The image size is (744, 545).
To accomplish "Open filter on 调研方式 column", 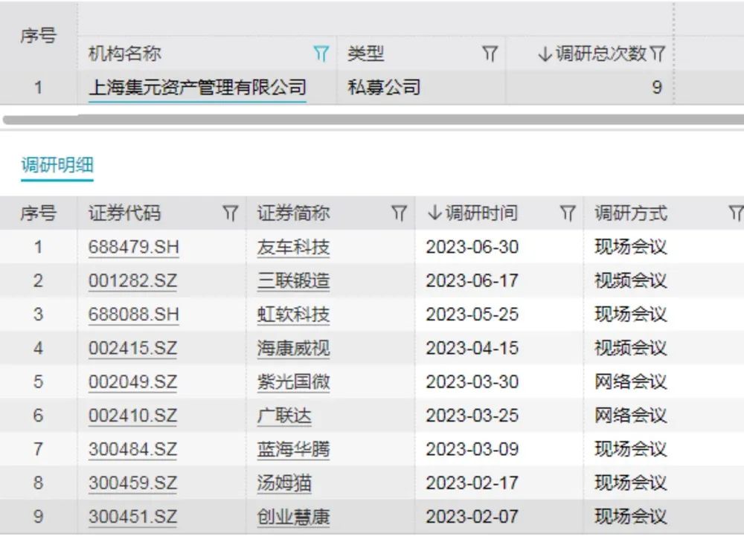I will click(x=736, y=213).
